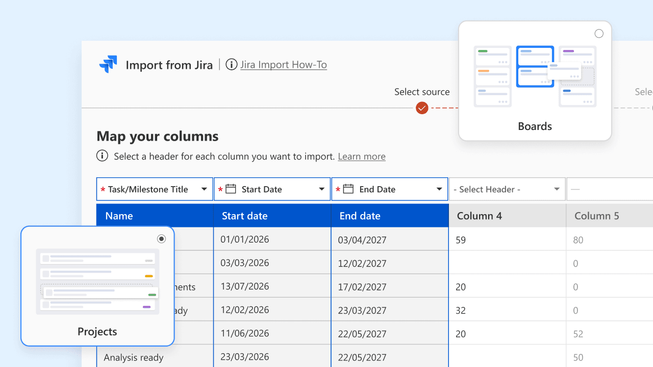Viewport: 653px width, 367px height.
Task: Select the Boards radio button
Action: pyautogui.click(x=599, y=34)
